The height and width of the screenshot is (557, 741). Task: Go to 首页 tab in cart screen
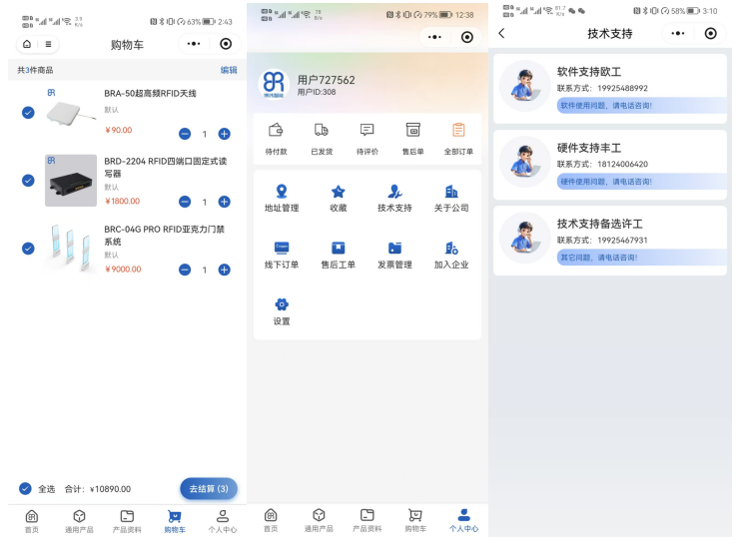click(x=32, y=521)
